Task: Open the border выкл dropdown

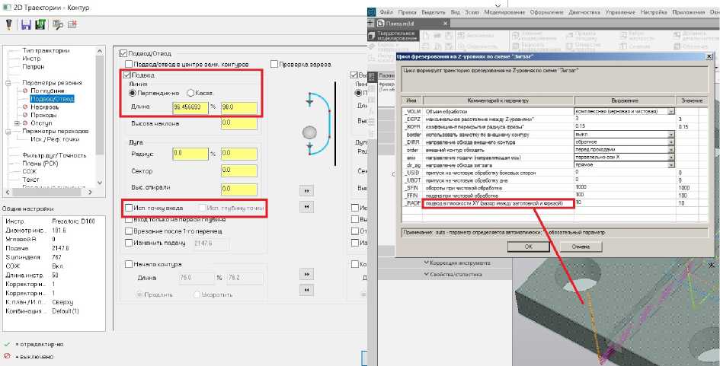Action: click(671, 134)
